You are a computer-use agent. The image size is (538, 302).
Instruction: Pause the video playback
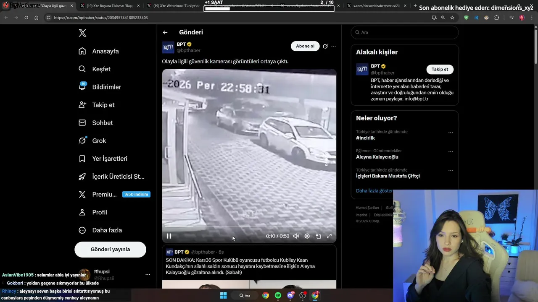[x=169, y=236]
